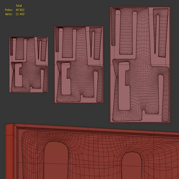
Task: Select the Verts count label
Action: pos(9,14)
